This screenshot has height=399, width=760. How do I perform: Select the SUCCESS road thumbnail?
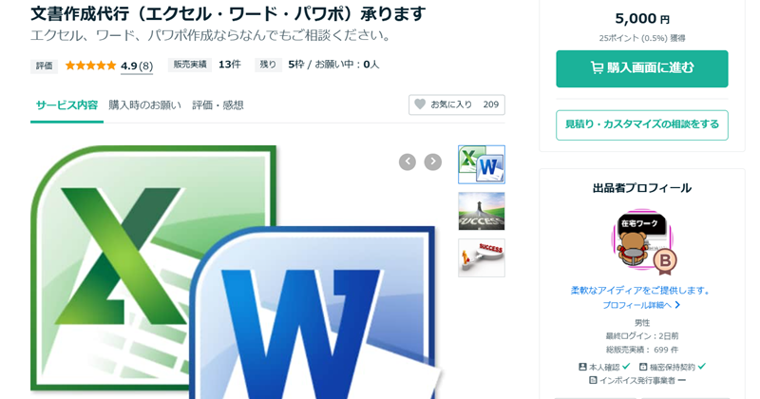(x=482, y=211)
